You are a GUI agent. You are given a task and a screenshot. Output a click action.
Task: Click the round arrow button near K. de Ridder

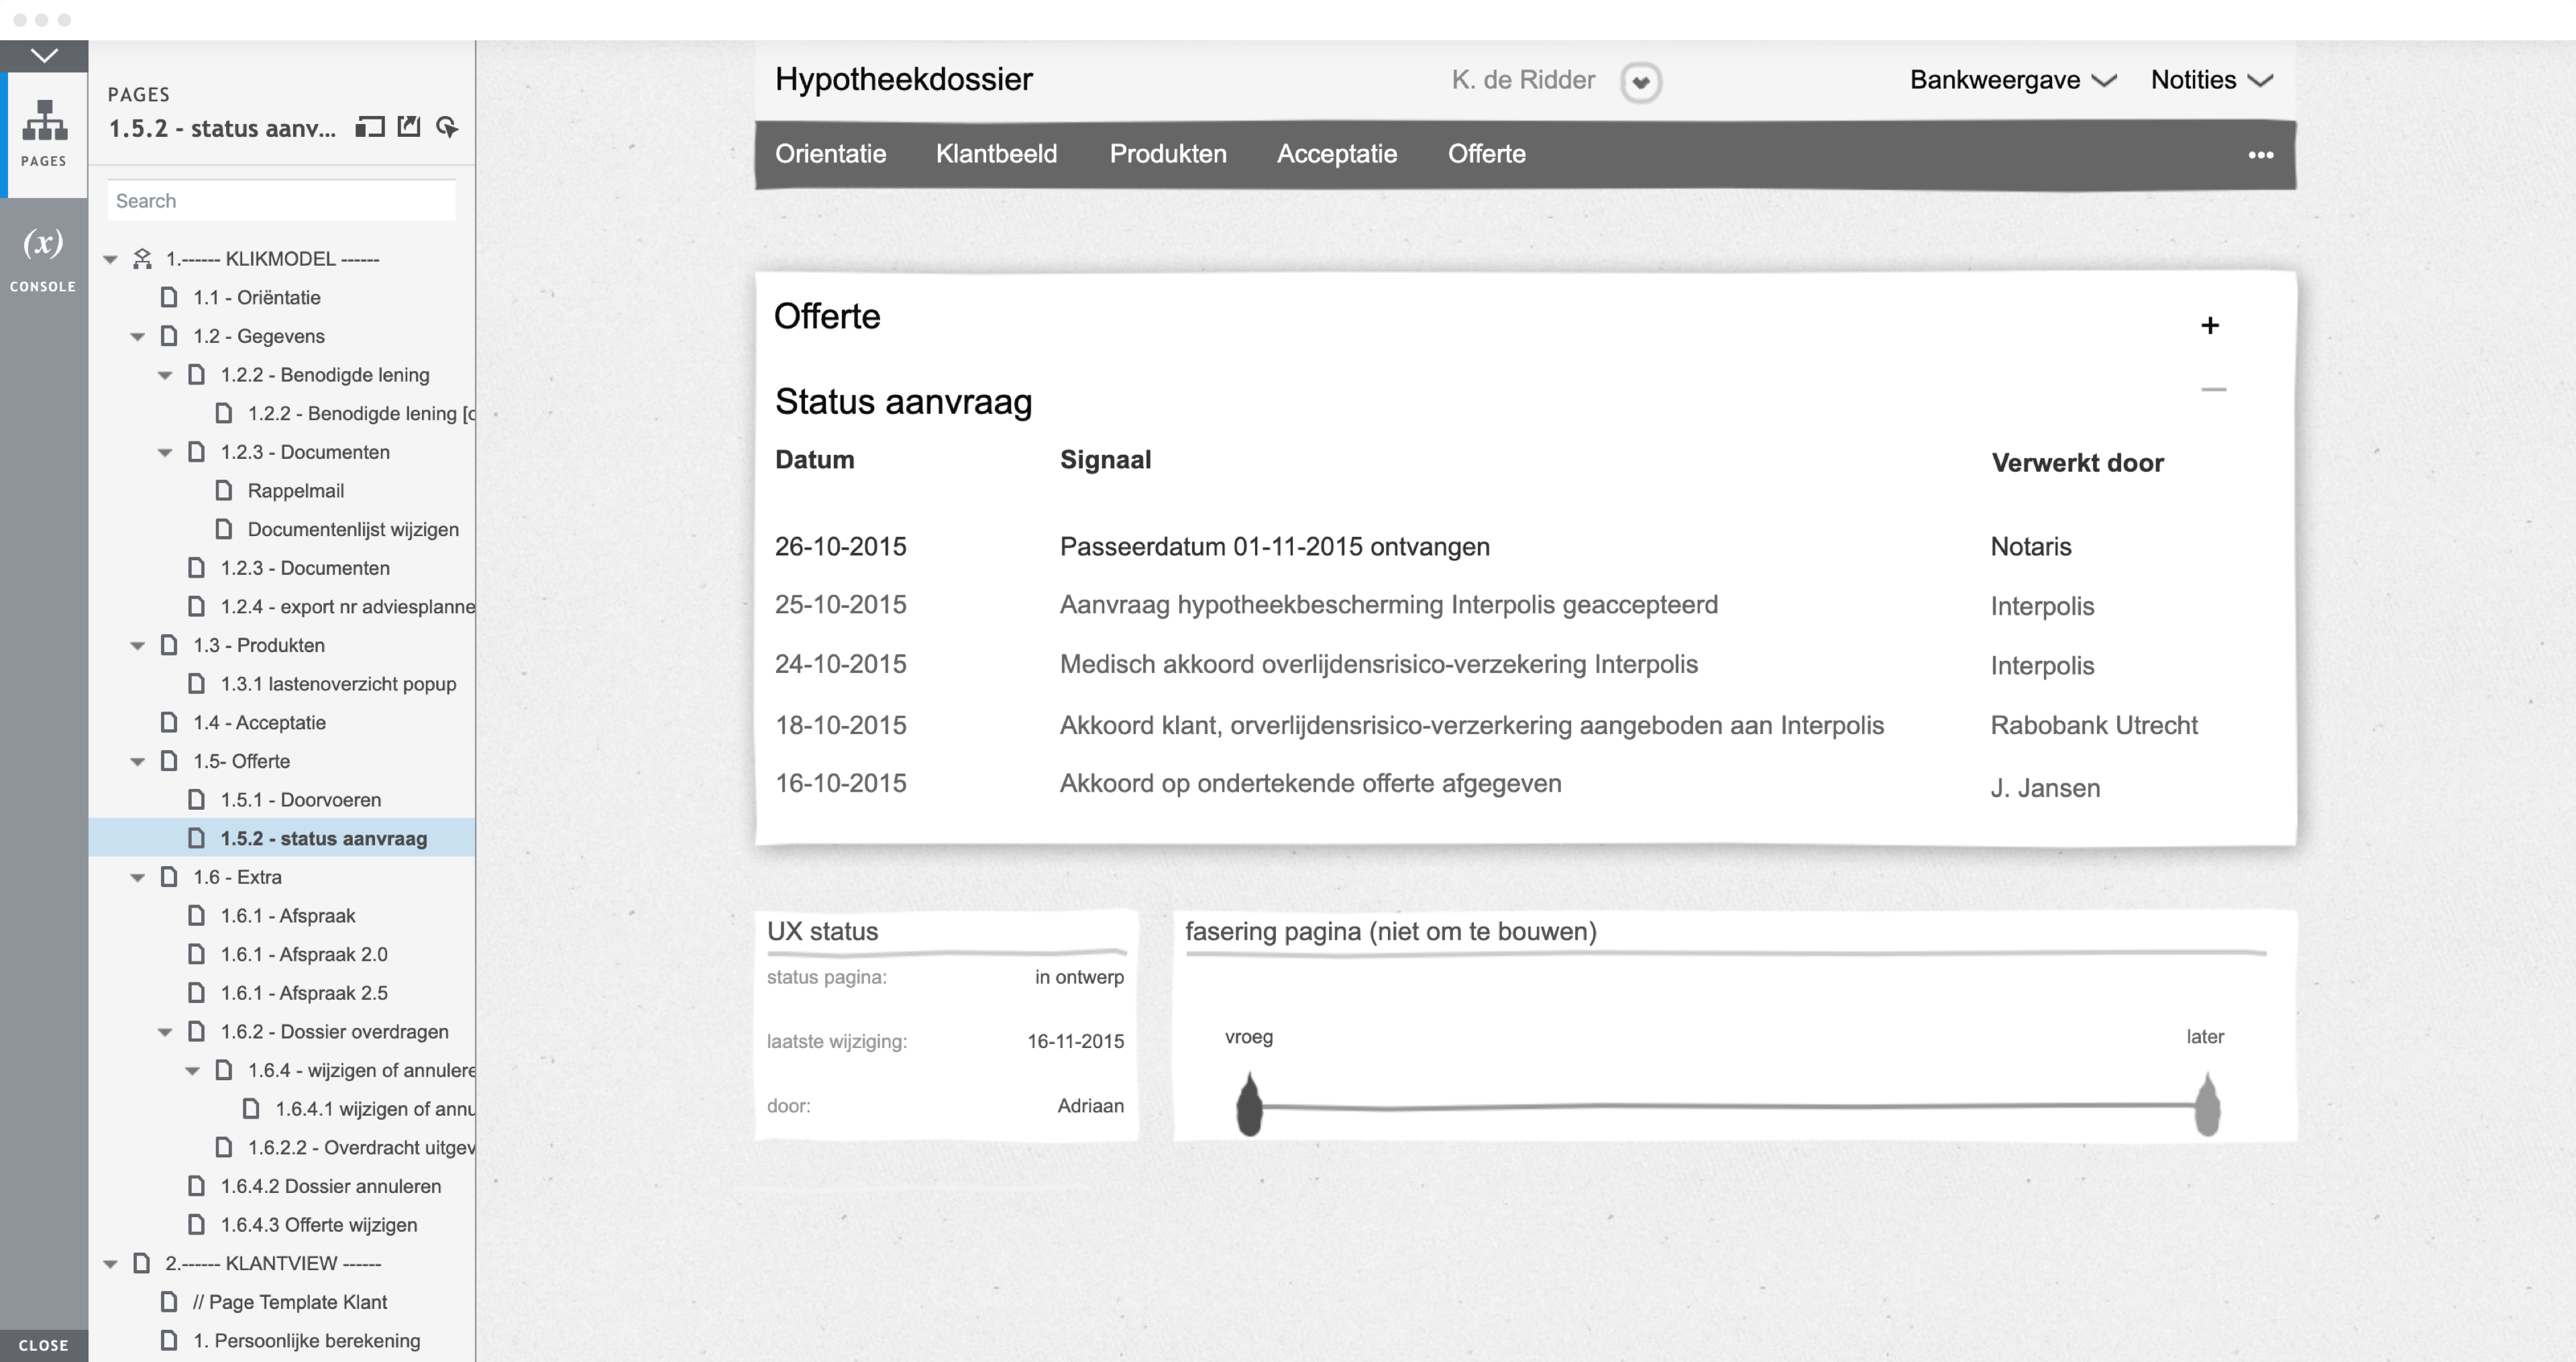tap(1640, 82)
